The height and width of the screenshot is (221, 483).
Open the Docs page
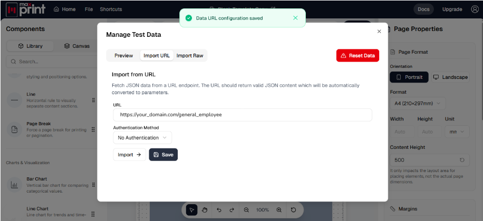(423, 9)
